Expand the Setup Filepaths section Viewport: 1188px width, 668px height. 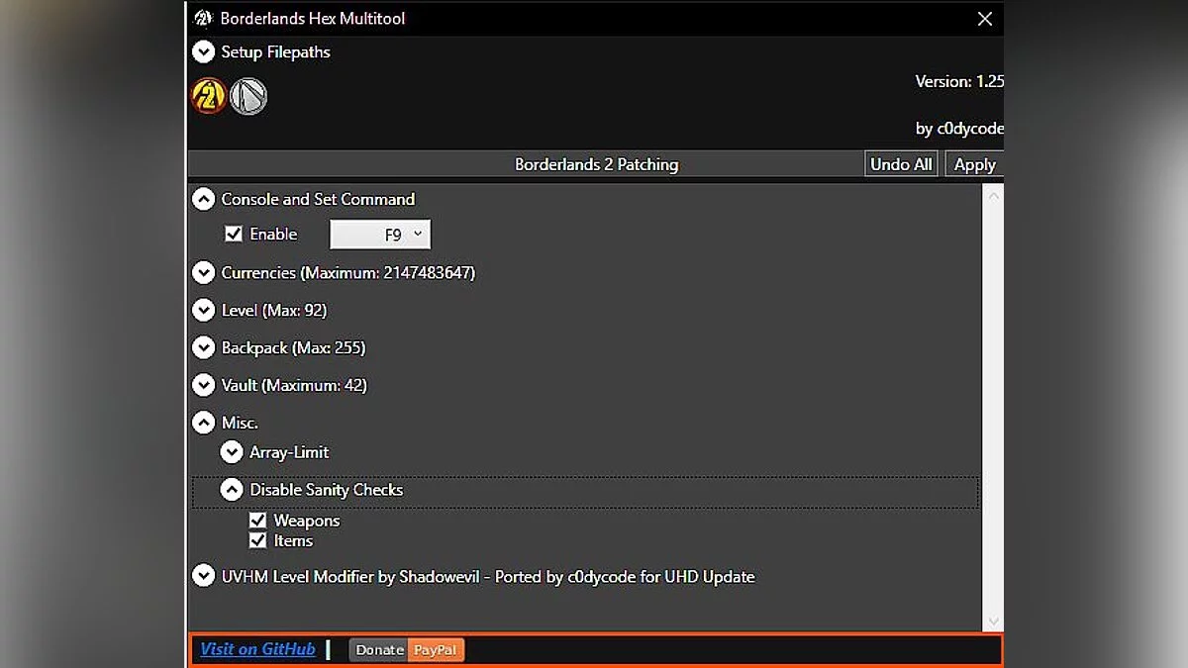click(204, 51)
